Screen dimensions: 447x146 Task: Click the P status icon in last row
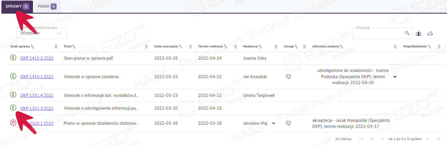(13, 123)
